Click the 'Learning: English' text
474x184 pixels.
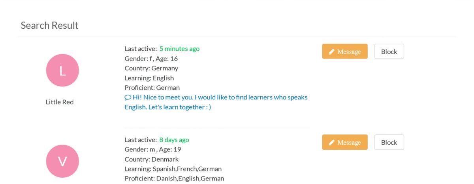[149, 78]
